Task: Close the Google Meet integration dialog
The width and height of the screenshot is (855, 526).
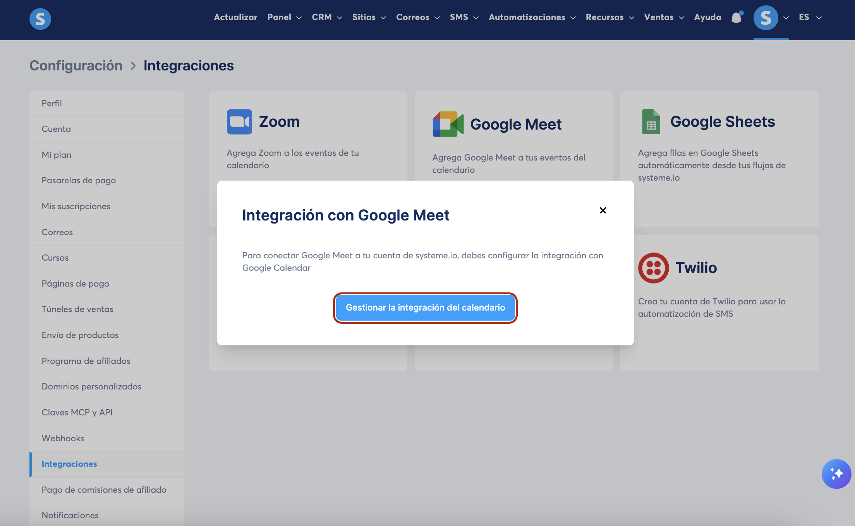Action: pyautogui.click(x=603, y=210)
